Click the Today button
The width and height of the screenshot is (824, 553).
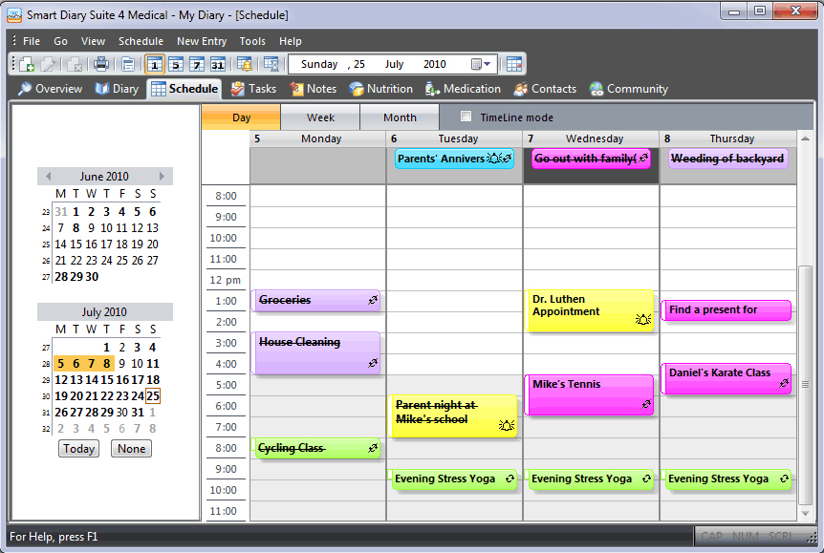pos(78,449)
